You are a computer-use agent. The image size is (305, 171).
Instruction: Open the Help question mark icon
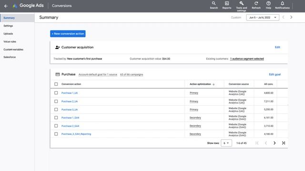(268, 3)
